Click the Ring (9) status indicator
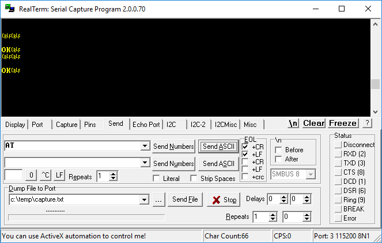The image size is (382, 243). point(338,200)
